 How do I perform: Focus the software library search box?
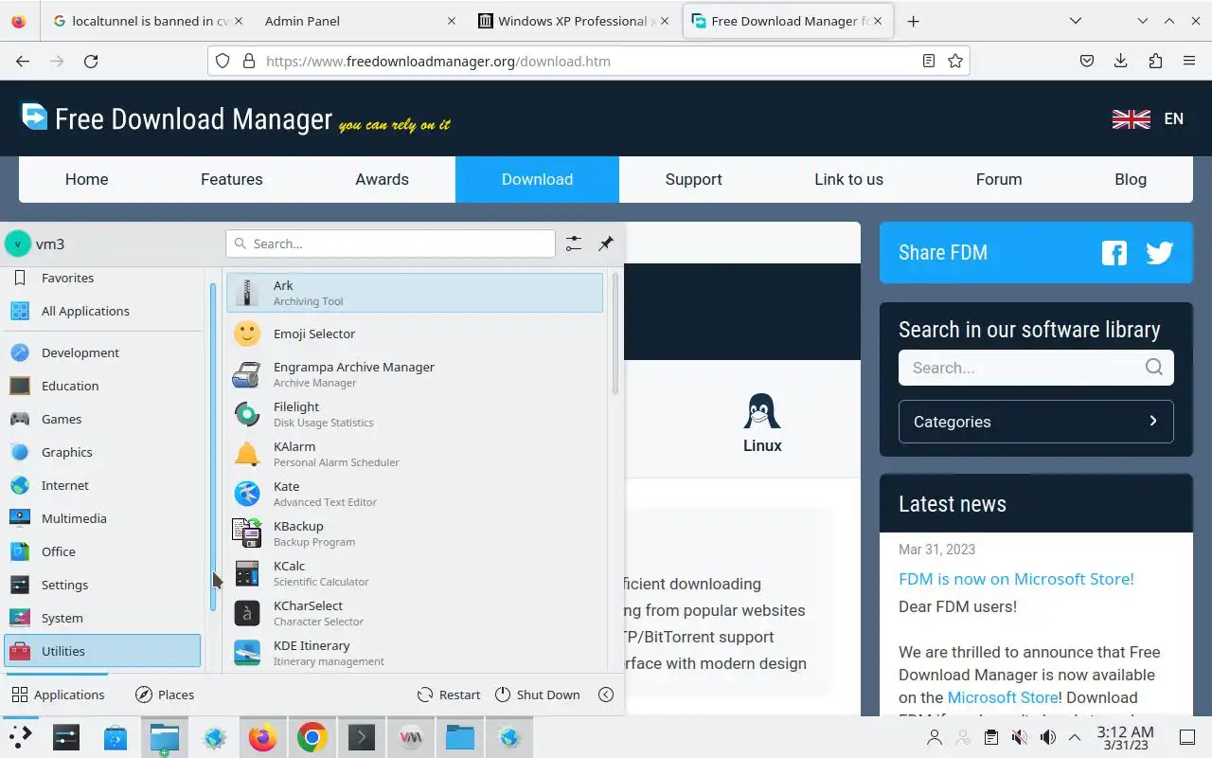click(x=1036, y=368)
